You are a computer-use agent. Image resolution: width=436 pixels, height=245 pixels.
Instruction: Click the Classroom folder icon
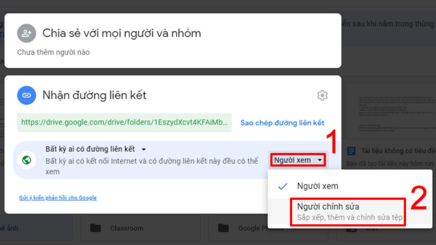(x=96, y=228)
